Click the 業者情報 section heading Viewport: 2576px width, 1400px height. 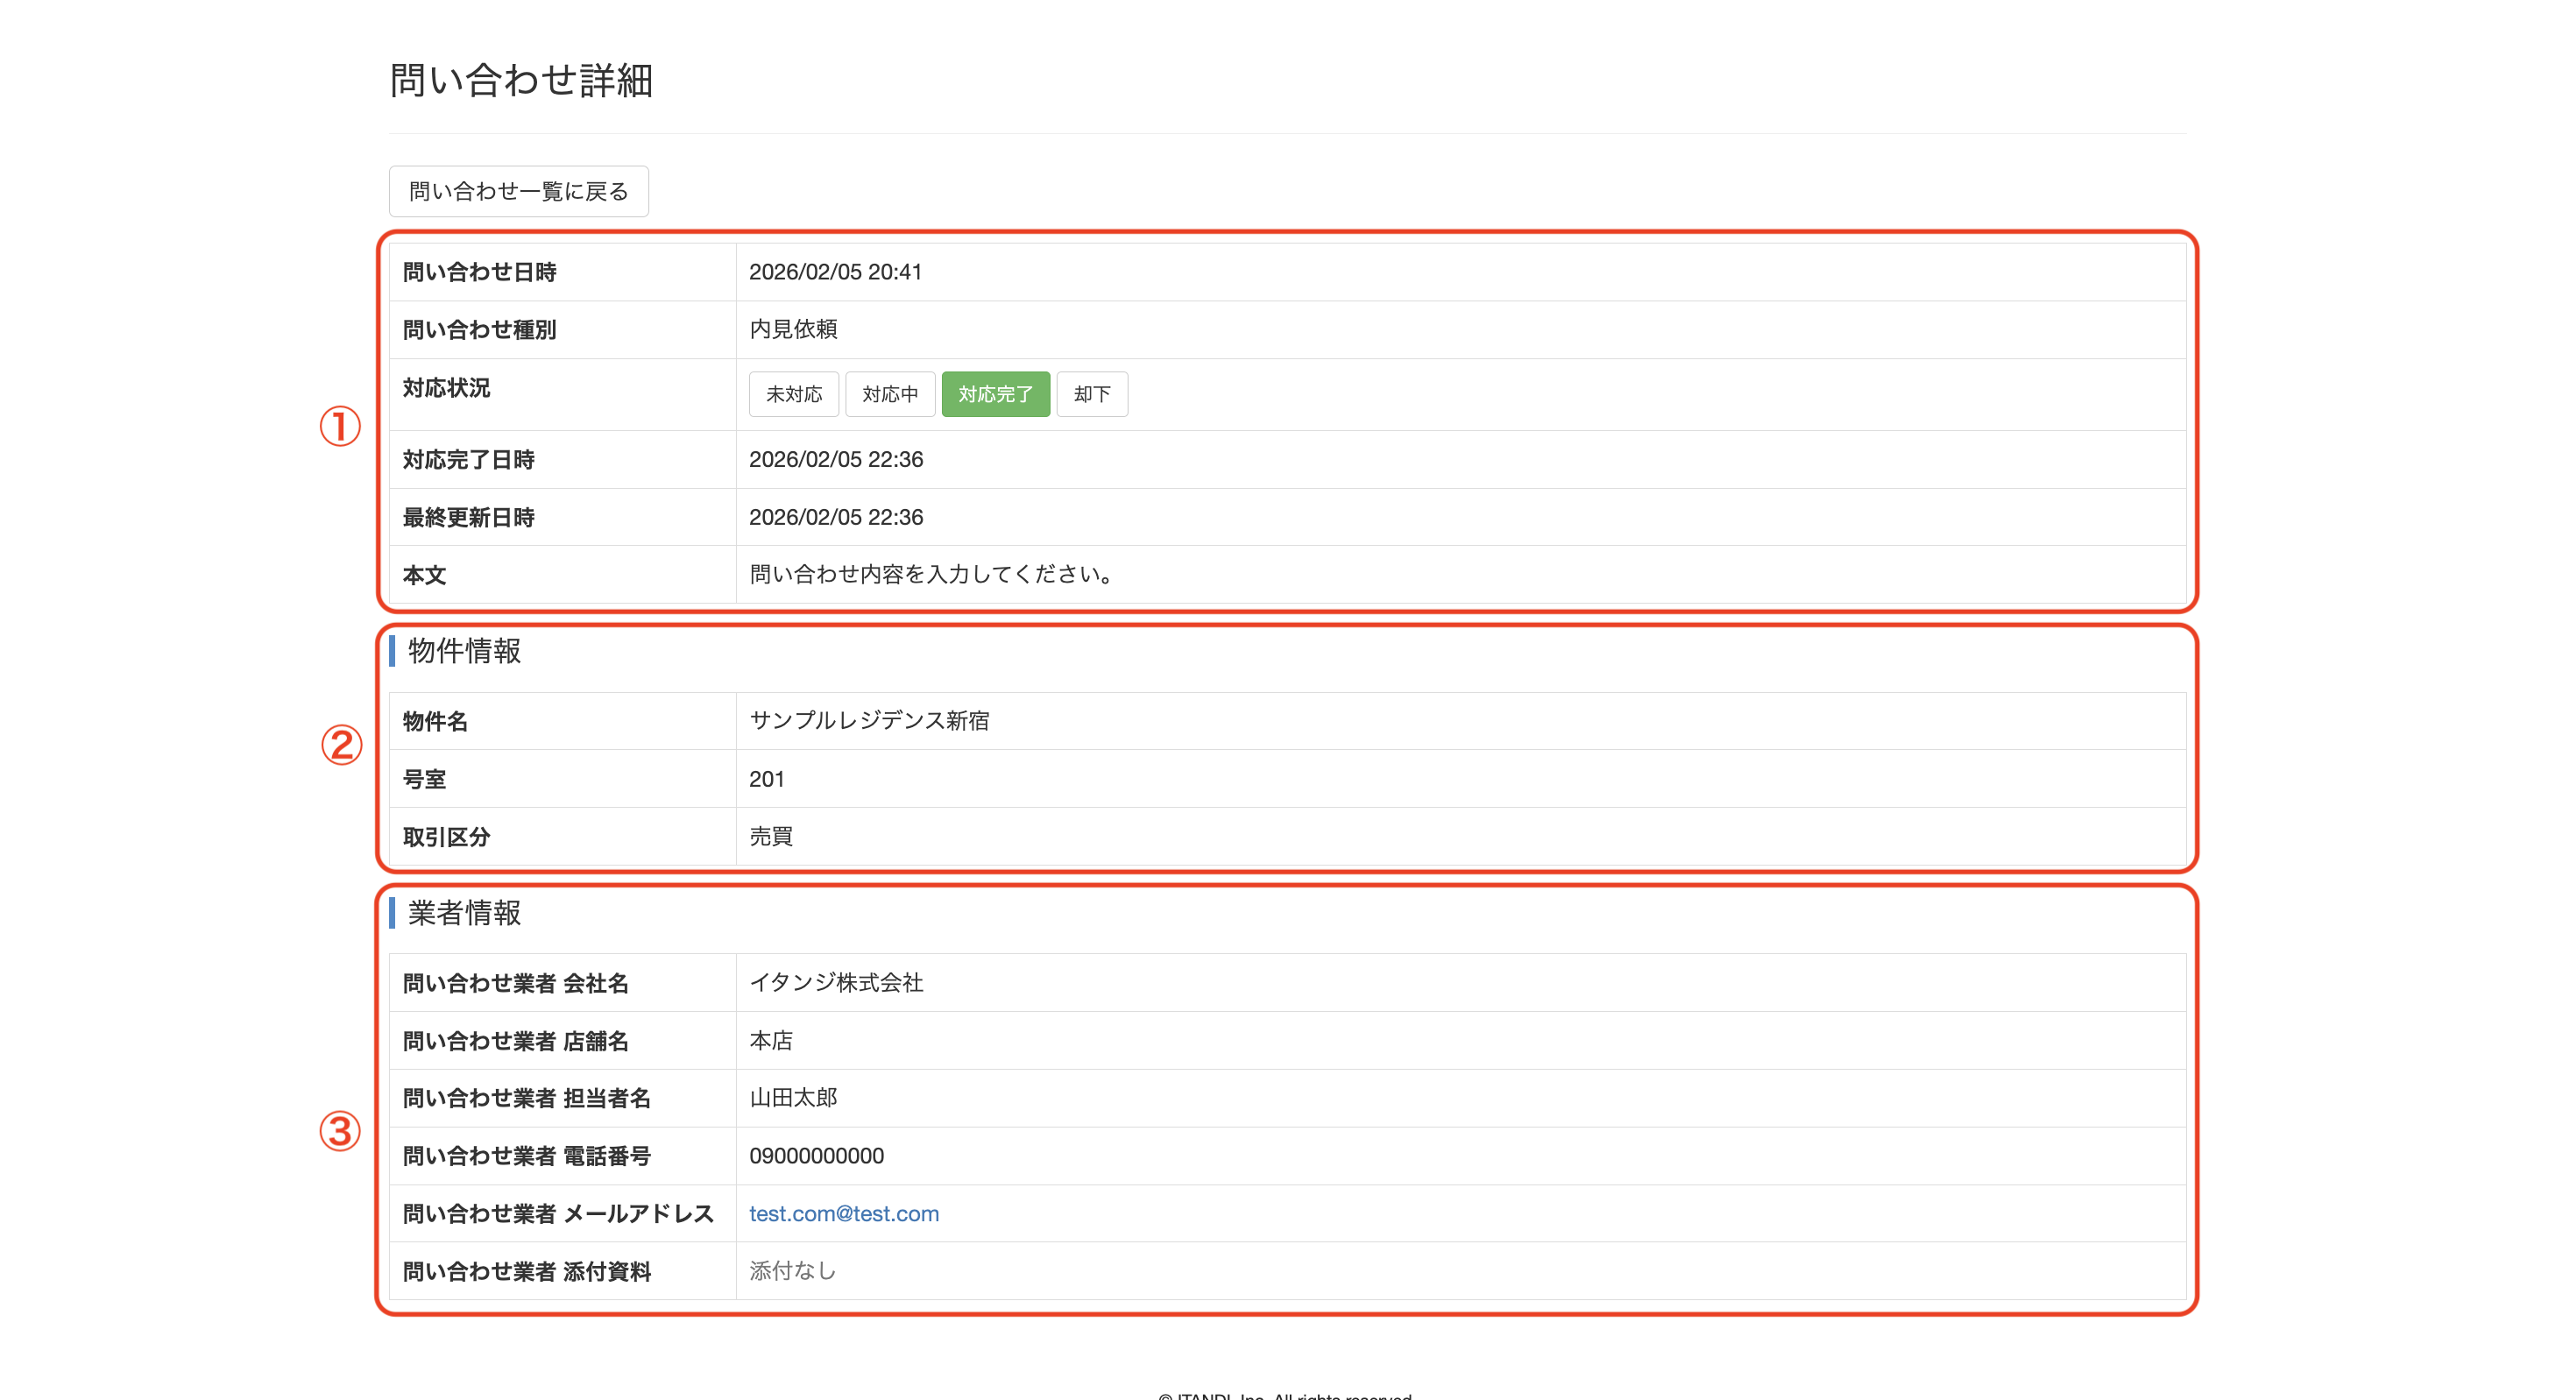click(464, 913)
